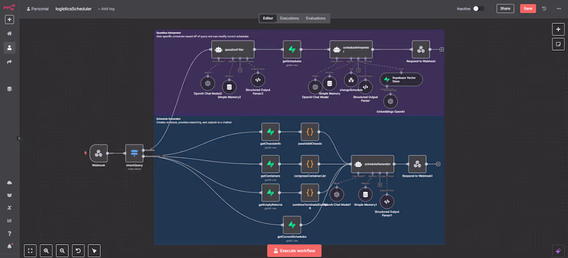
Task: Select the checkQuery switch node
Action: pos(134,153)
